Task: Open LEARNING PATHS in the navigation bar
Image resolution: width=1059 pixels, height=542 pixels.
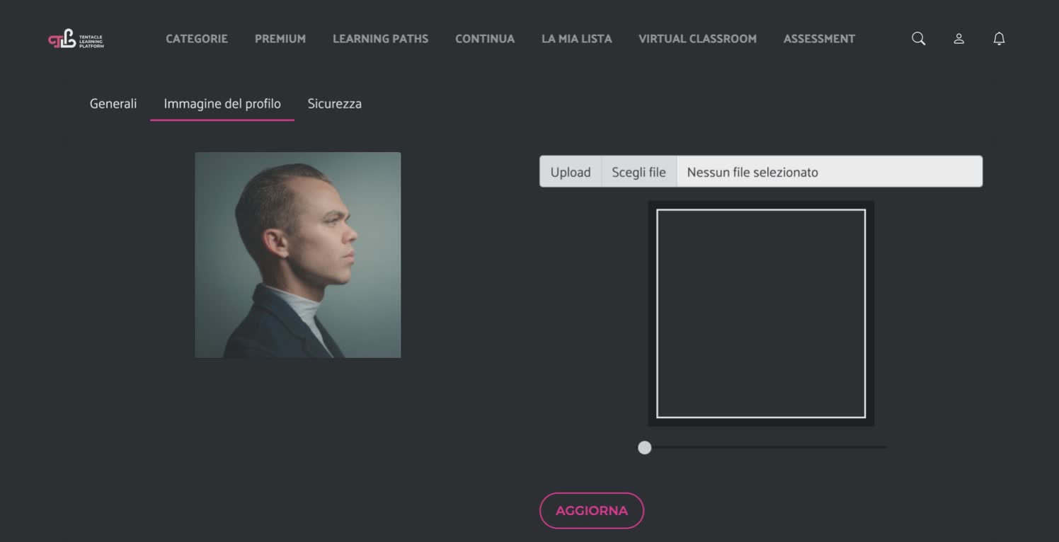Action: 380,39
